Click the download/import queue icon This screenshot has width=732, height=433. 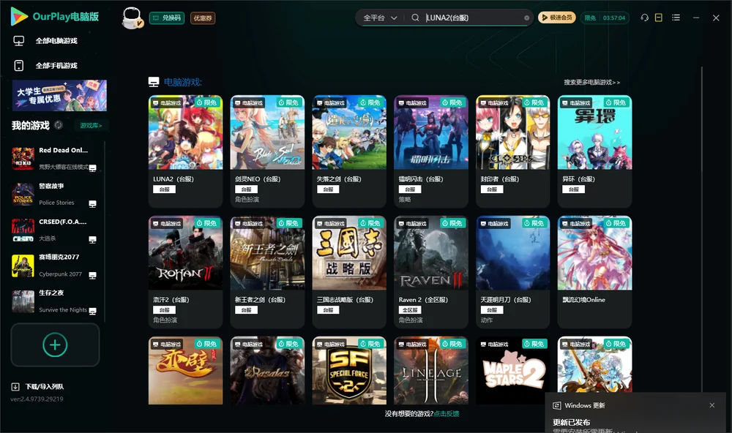(x=15, y=386)
